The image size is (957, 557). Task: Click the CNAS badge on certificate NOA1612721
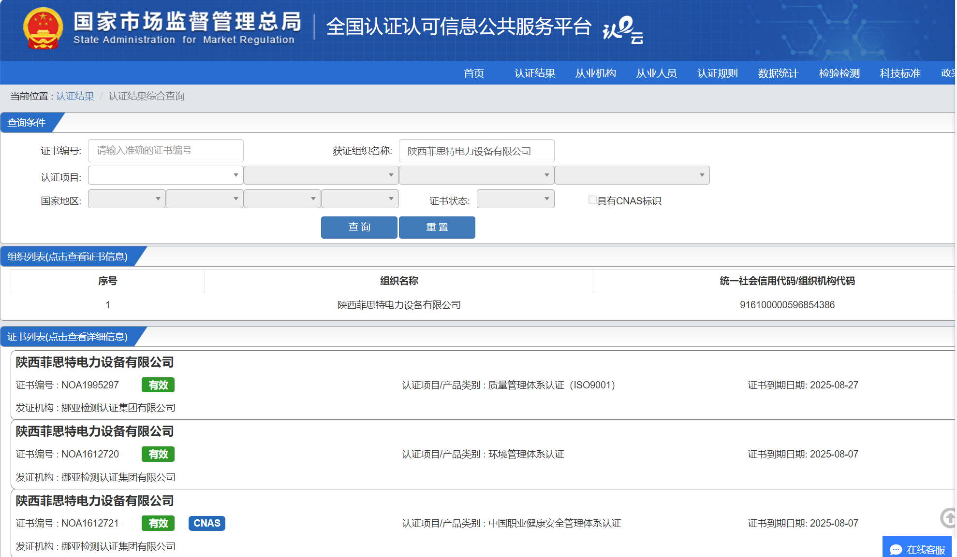pyautogui.click(x=207, y=523)
